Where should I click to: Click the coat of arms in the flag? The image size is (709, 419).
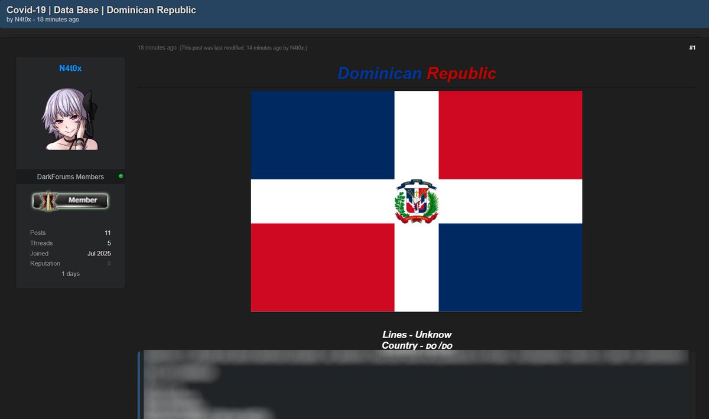(417, 201)
